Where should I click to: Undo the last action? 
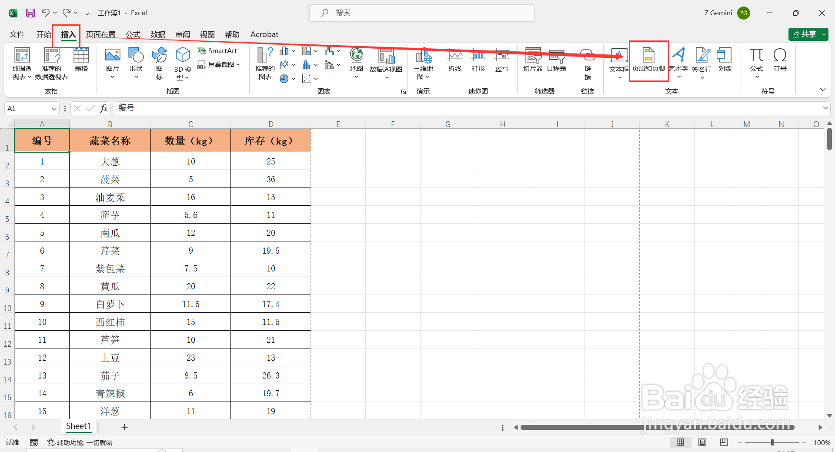(x=45, y=13)
